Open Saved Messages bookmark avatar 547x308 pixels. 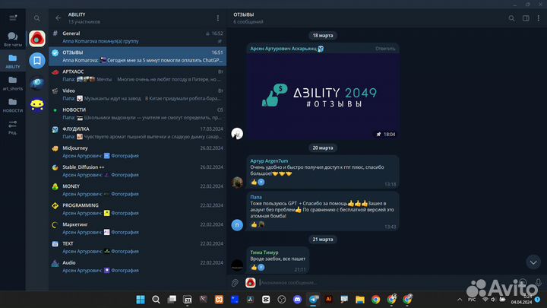37,61
